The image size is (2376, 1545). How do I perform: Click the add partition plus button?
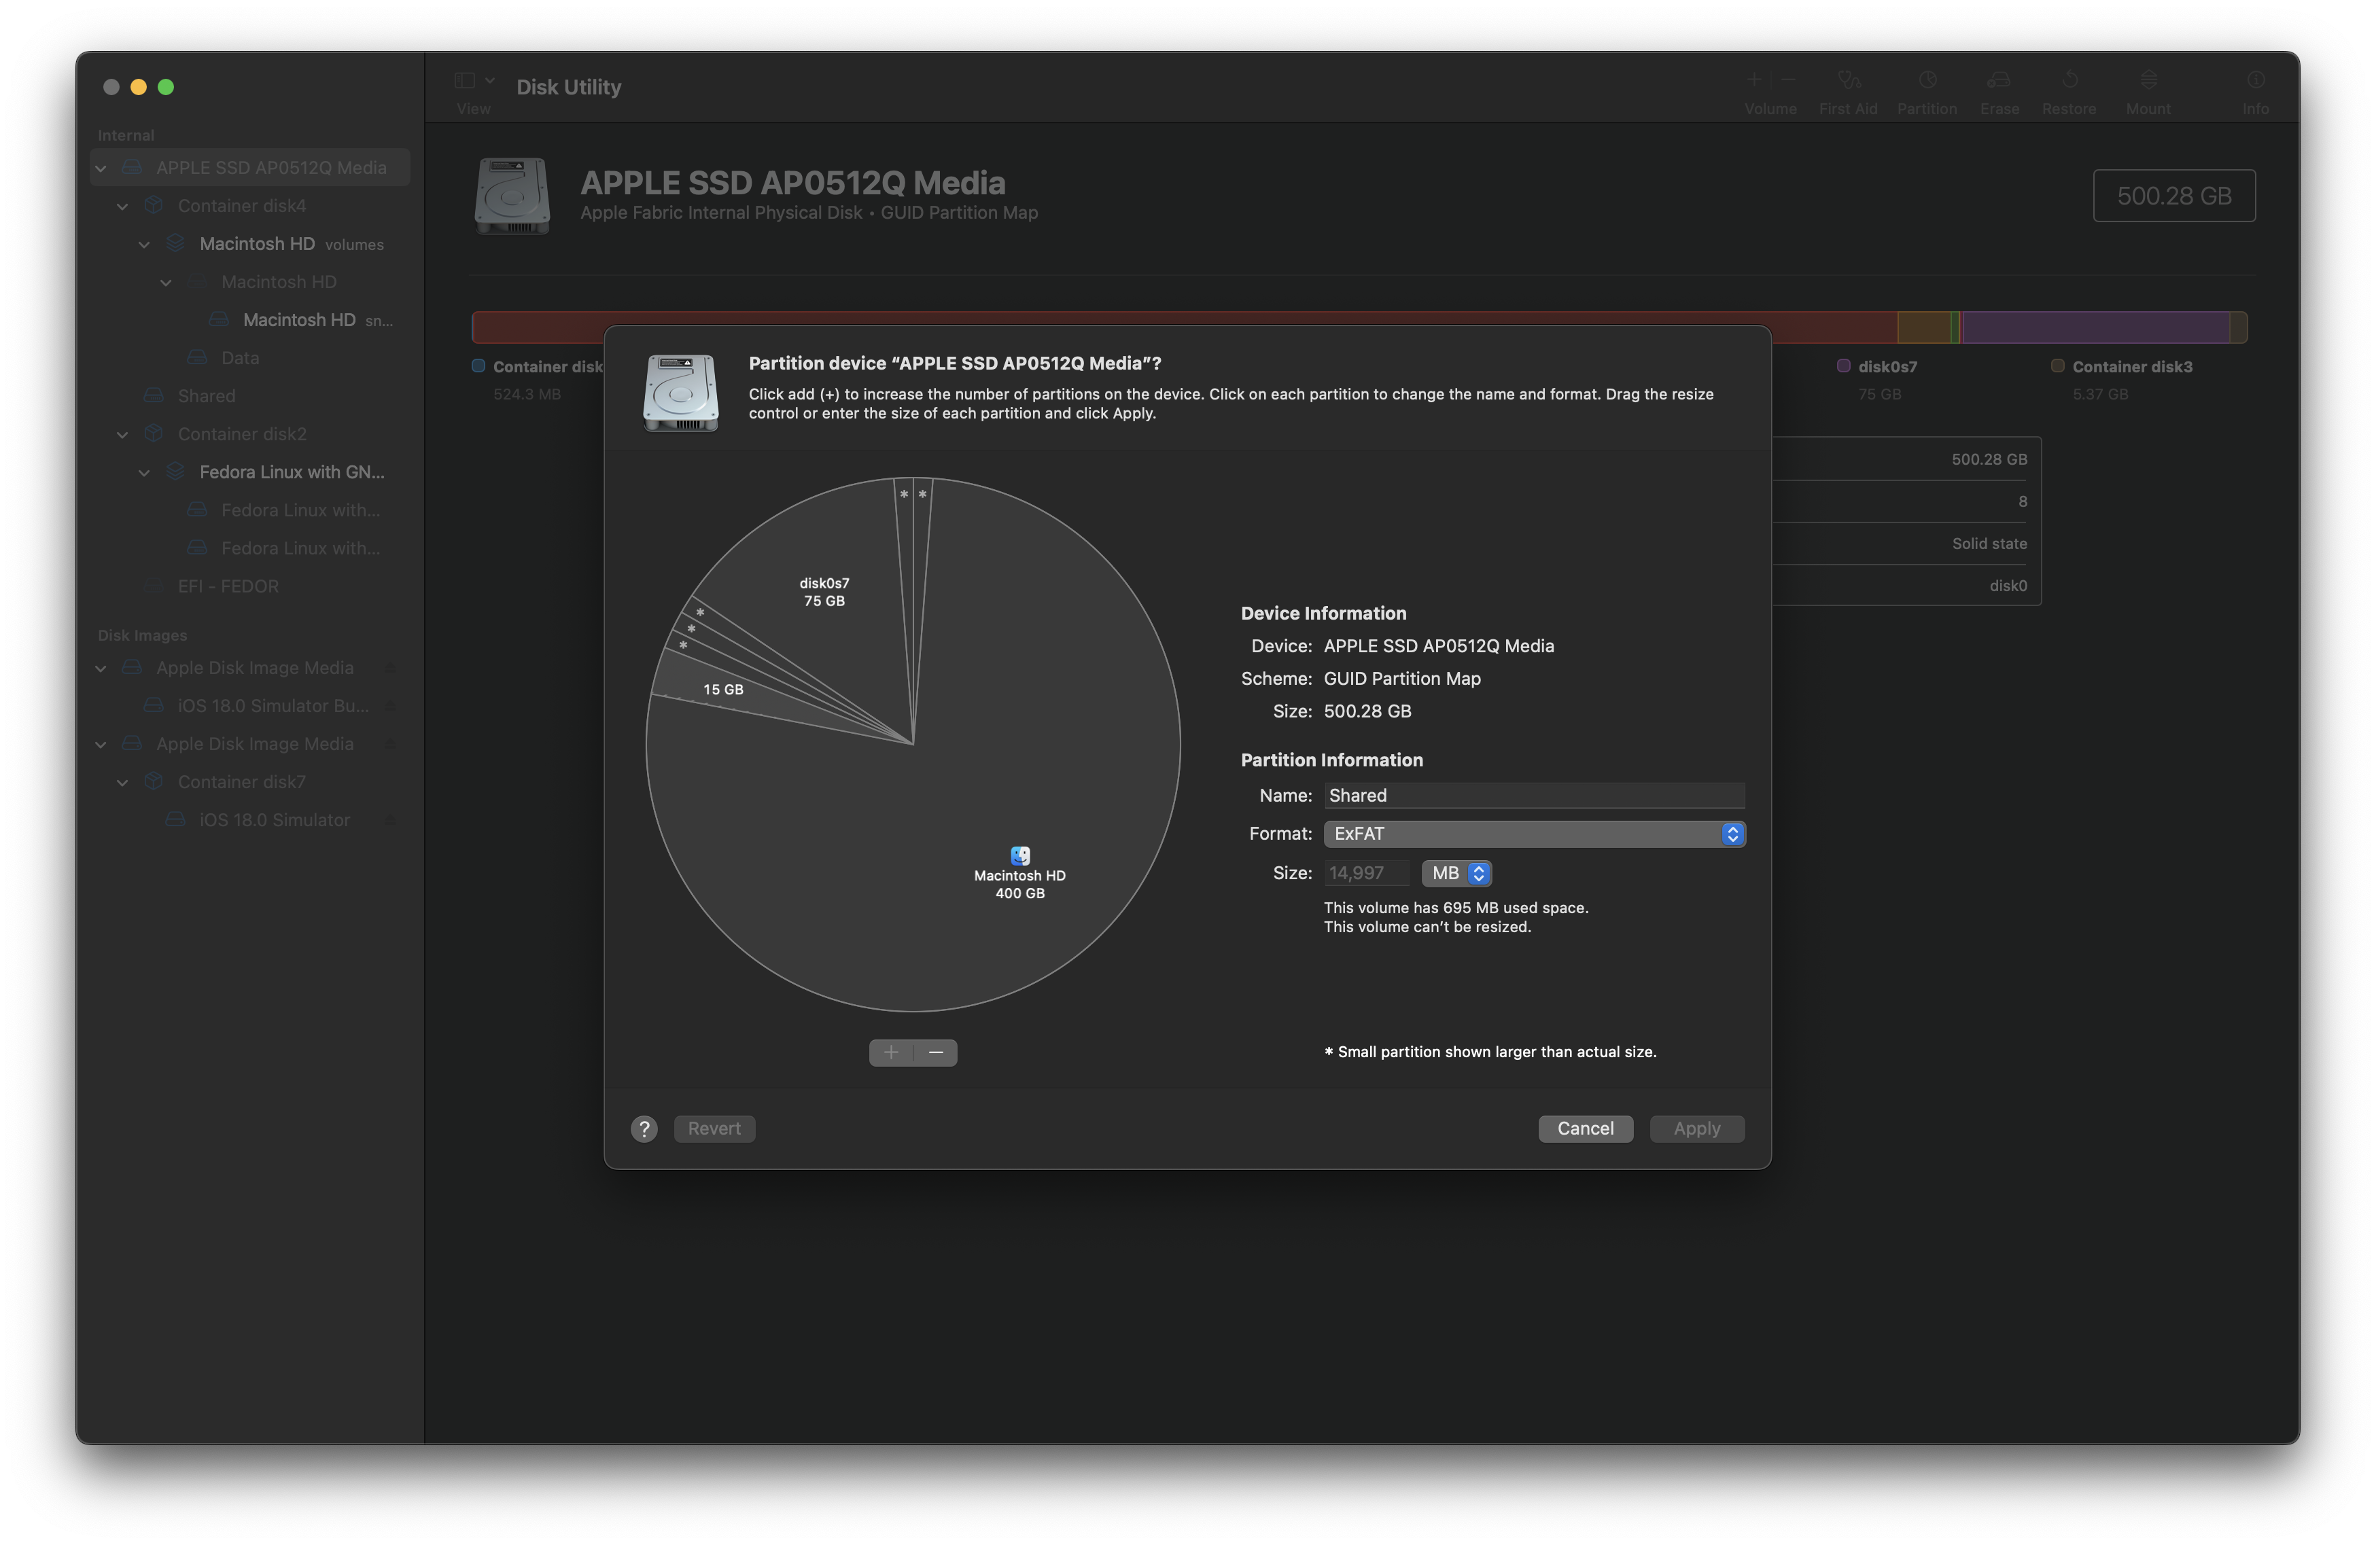pyautogui.click(x=890, y=1052)
